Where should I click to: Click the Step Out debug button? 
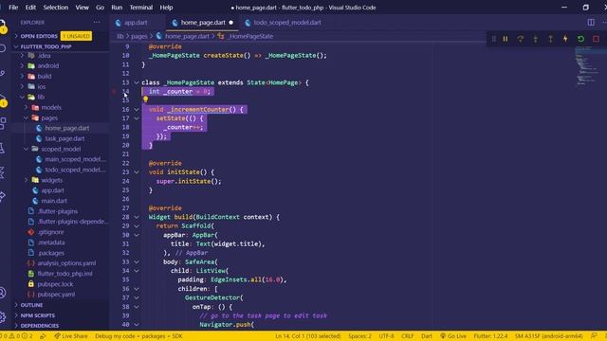[x=550, y=39]
